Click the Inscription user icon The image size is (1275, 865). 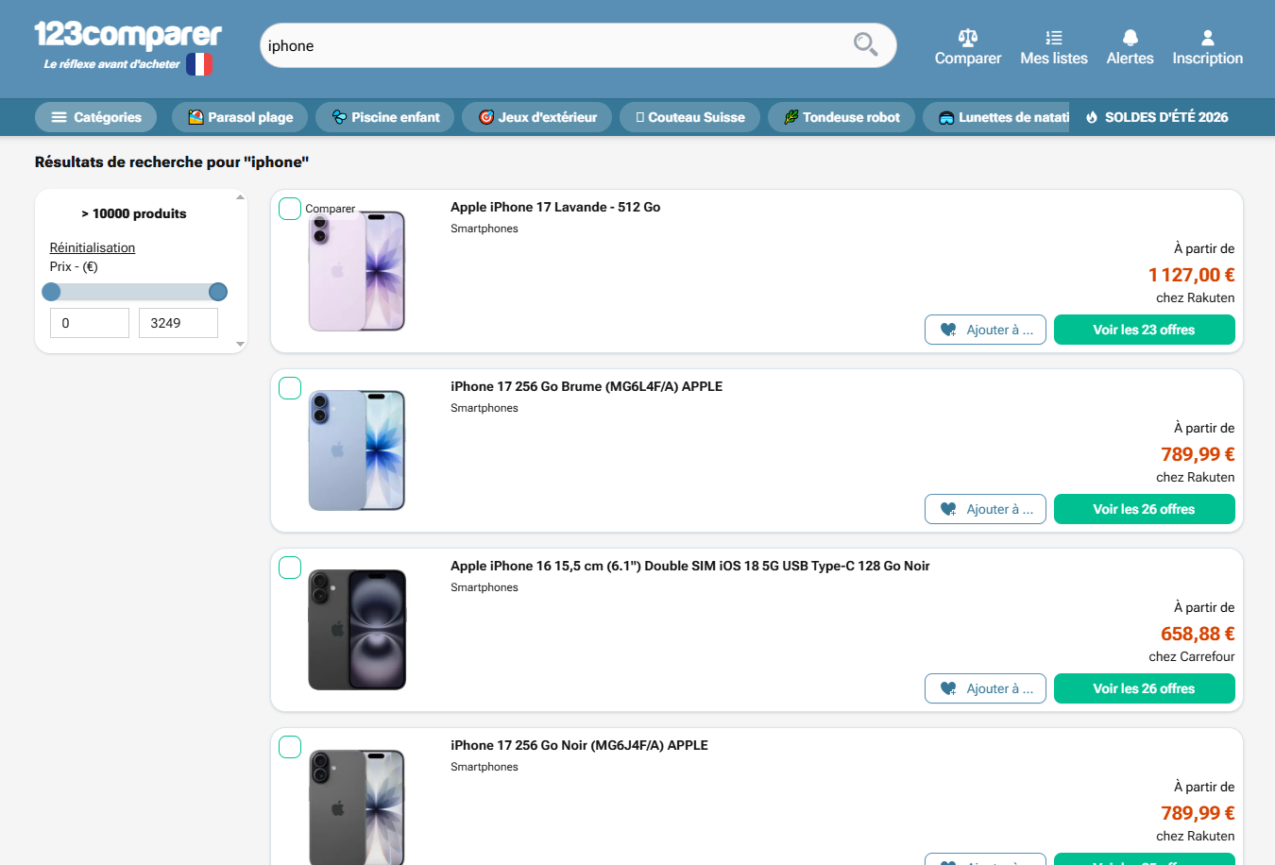coord(1207,38)
